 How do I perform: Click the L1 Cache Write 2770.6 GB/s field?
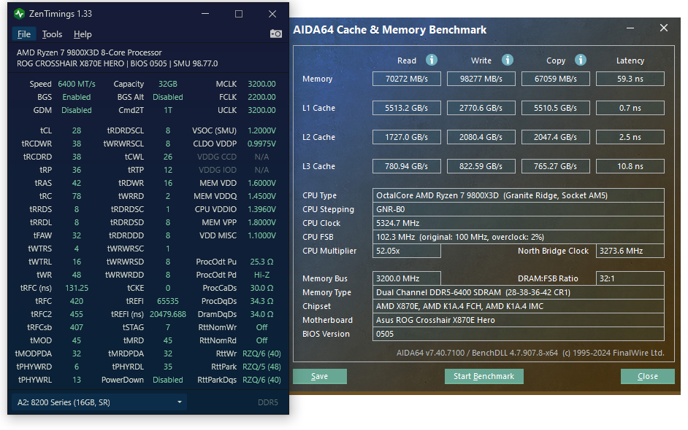click(481, 108)
